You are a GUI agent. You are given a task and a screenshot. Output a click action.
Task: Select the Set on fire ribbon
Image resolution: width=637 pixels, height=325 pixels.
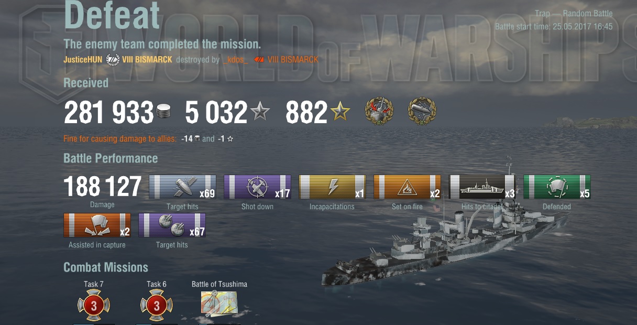click(407, 187)
